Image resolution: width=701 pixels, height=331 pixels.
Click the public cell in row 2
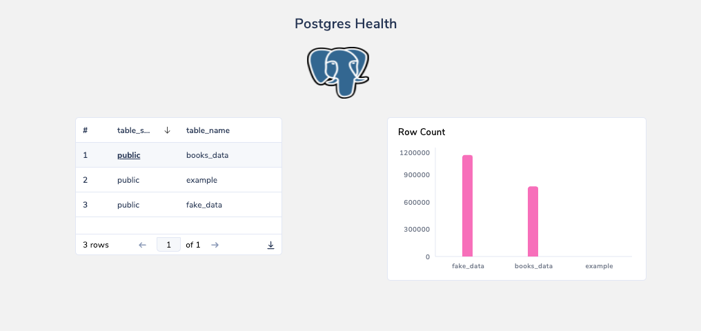(128, 180)
